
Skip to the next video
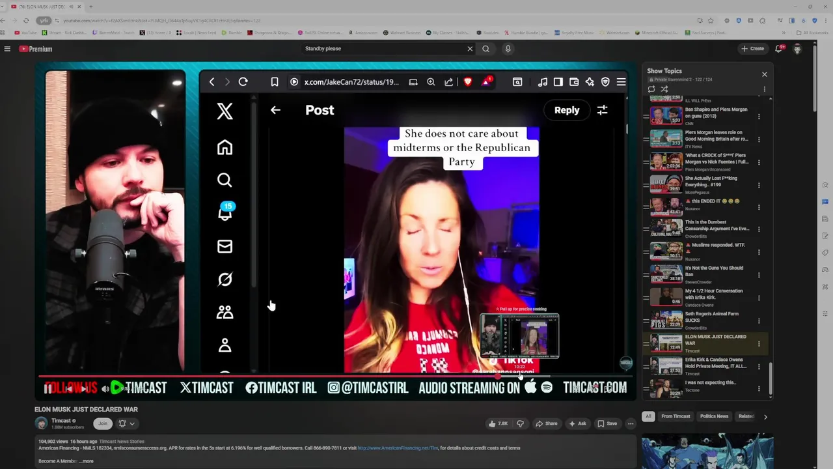(x=85, y=389)
